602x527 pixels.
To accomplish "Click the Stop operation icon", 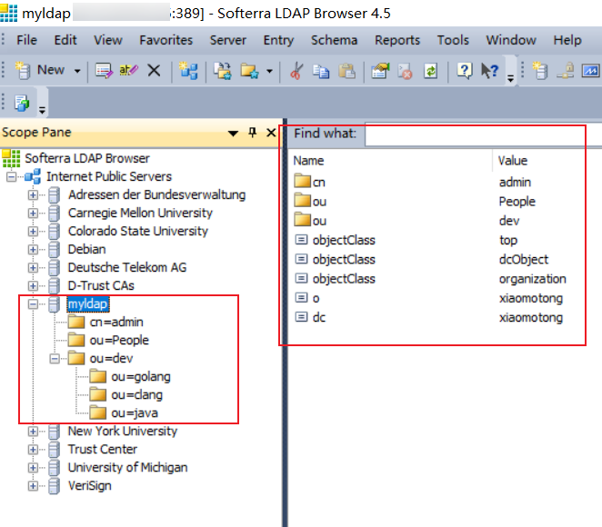I will click(x=405, y=71).
